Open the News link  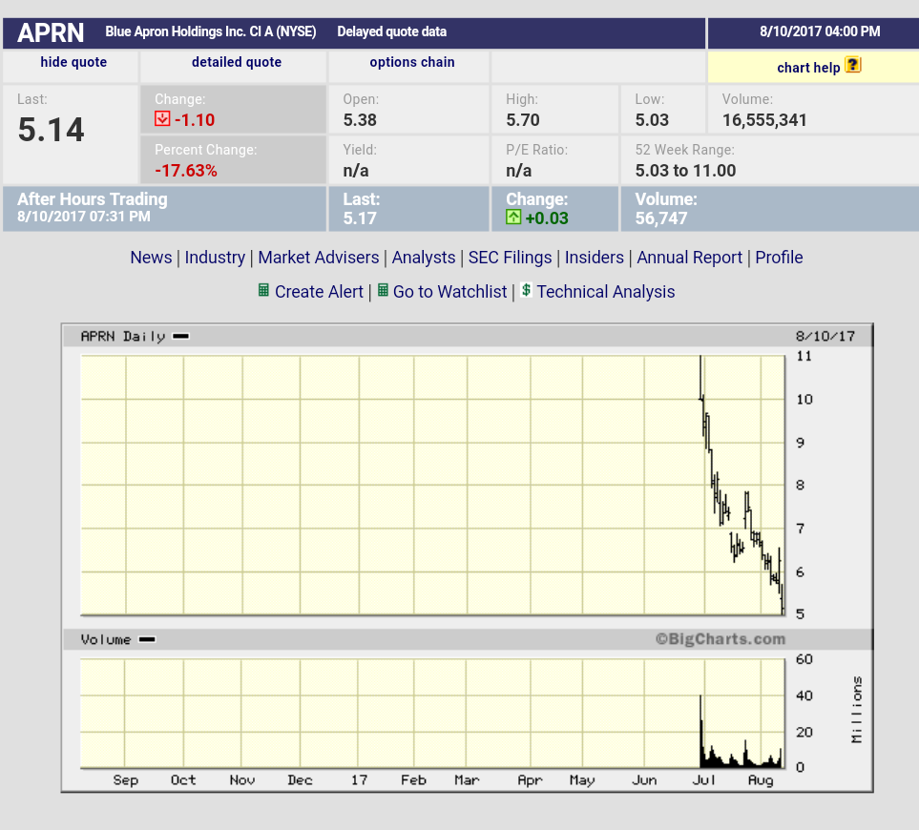pos(151,258)
